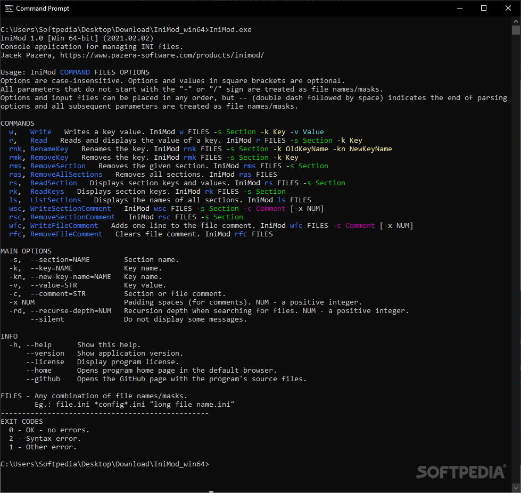
Task: Click the 'RemoveFileComment' command name
Action: coord(66,234)
